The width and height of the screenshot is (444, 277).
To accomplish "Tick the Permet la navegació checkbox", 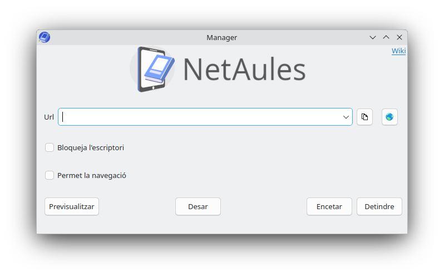I will [x=50, y=175].
